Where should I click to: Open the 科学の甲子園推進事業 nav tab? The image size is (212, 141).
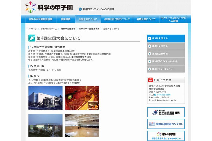tap(40, 19)
